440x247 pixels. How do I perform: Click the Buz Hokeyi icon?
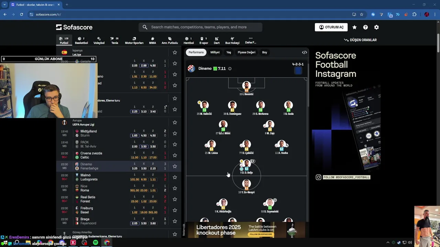pos(232,39)
